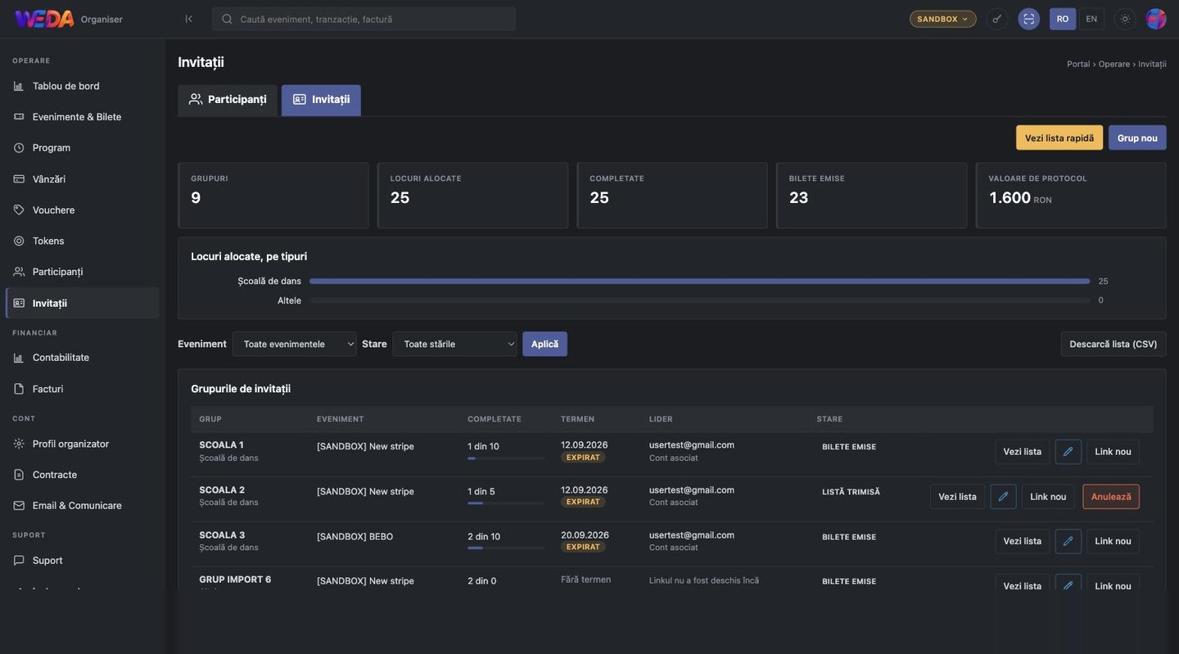Edit the SCOALA 3 group with pencil icon
This screenshot has width=1179, height=654.
(x=1068, y=542)
